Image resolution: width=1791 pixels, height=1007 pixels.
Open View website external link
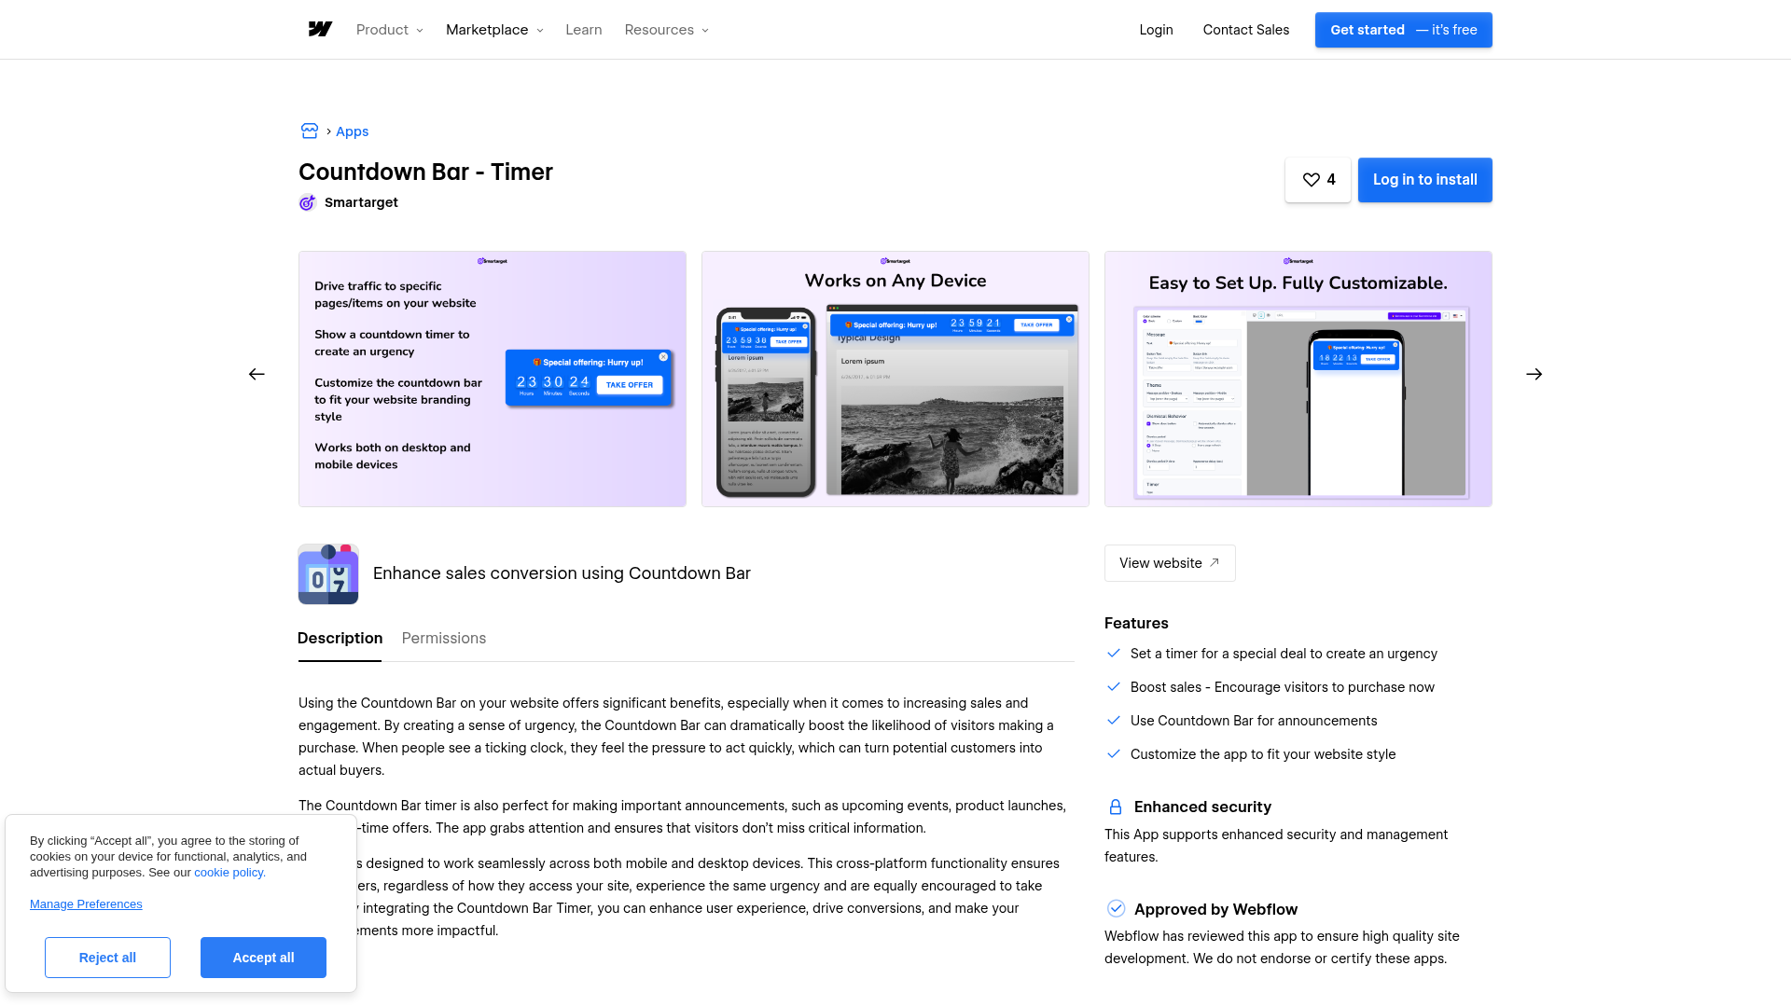(x=1169, y=563)
